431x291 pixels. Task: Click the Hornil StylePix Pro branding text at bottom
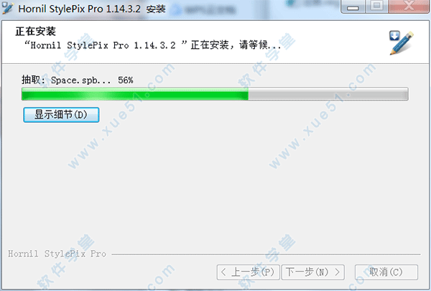[57, 254]
